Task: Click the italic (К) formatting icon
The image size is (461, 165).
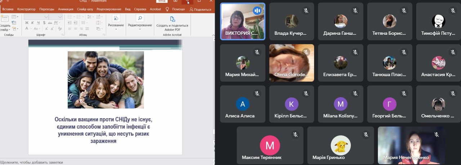Action: 32,23
